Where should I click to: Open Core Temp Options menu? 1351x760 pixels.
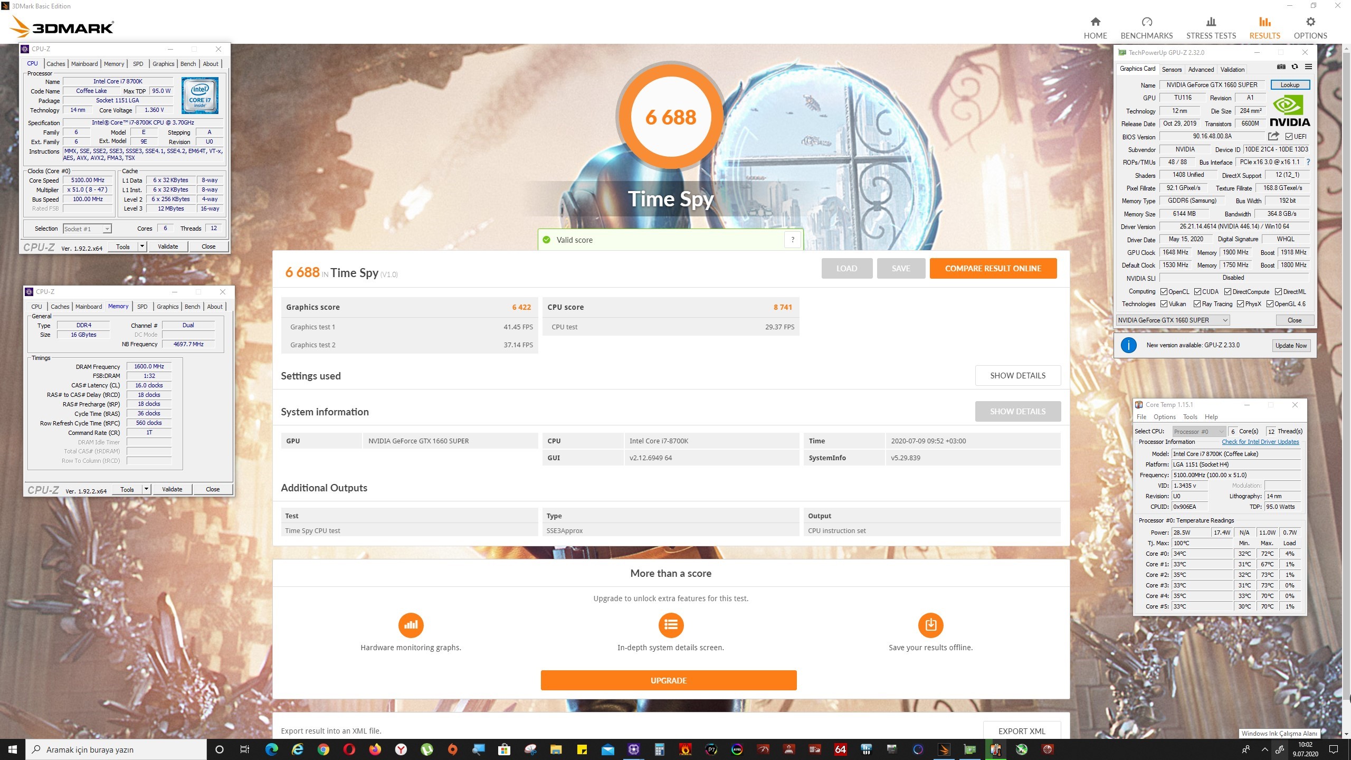1164,417
